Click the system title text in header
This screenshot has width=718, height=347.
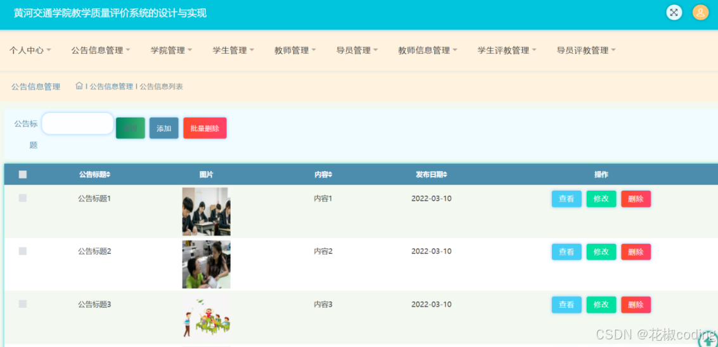110,13
